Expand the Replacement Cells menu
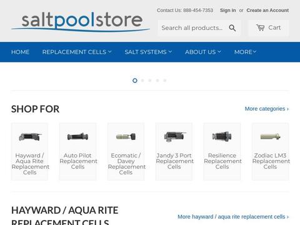 point(77,52)
